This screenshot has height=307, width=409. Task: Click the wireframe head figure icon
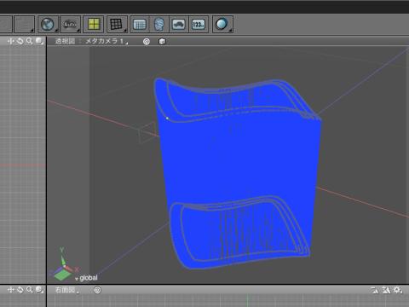click(x=159, y=25)
